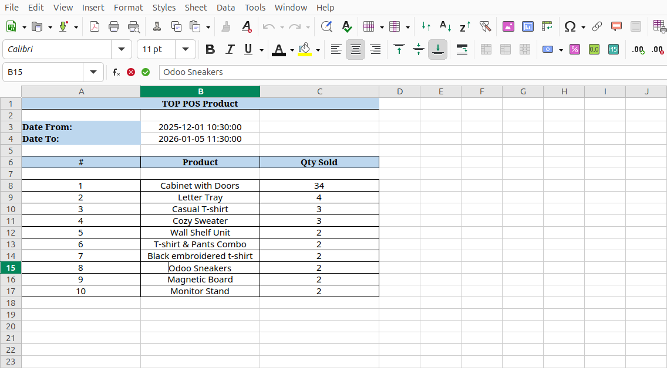Toggle Align Top
Viewport: 667px width, 368px height.
(399, 49)
